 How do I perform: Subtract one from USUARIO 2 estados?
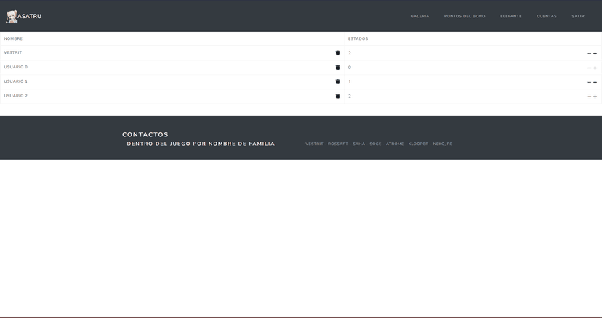[x=589, y=97]
